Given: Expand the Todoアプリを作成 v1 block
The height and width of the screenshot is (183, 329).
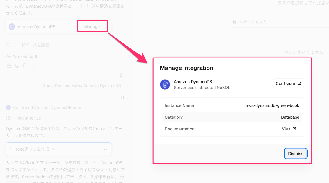Looking at the screenshot, I should tap(11, 149).
